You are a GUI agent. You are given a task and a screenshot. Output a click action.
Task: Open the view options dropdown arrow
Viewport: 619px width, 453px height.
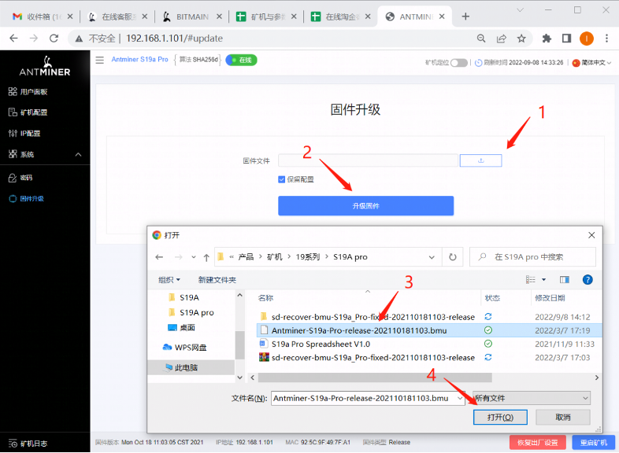(543, 279)
